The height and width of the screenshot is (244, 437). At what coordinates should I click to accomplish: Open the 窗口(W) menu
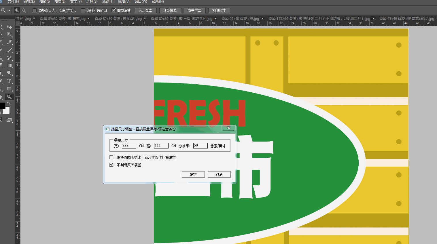(141, 1)
